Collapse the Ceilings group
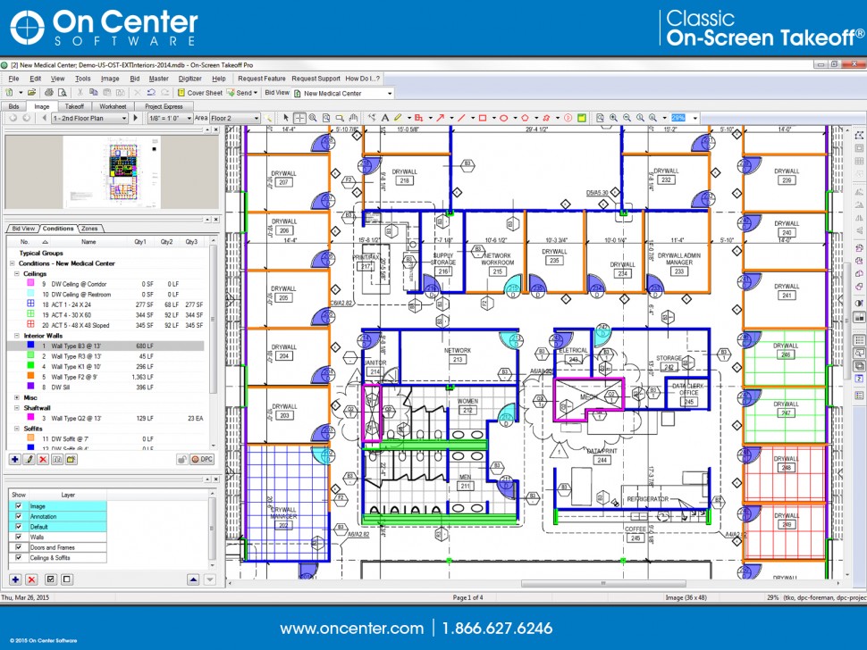Screen dimensions: 867x650 pos(17,274)
